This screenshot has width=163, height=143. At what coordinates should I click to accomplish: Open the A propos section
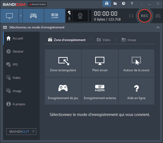click(x=21, y=104)
